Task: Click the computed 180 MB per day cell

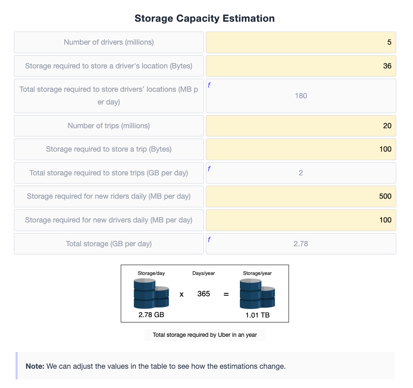Action: point(301,96)
